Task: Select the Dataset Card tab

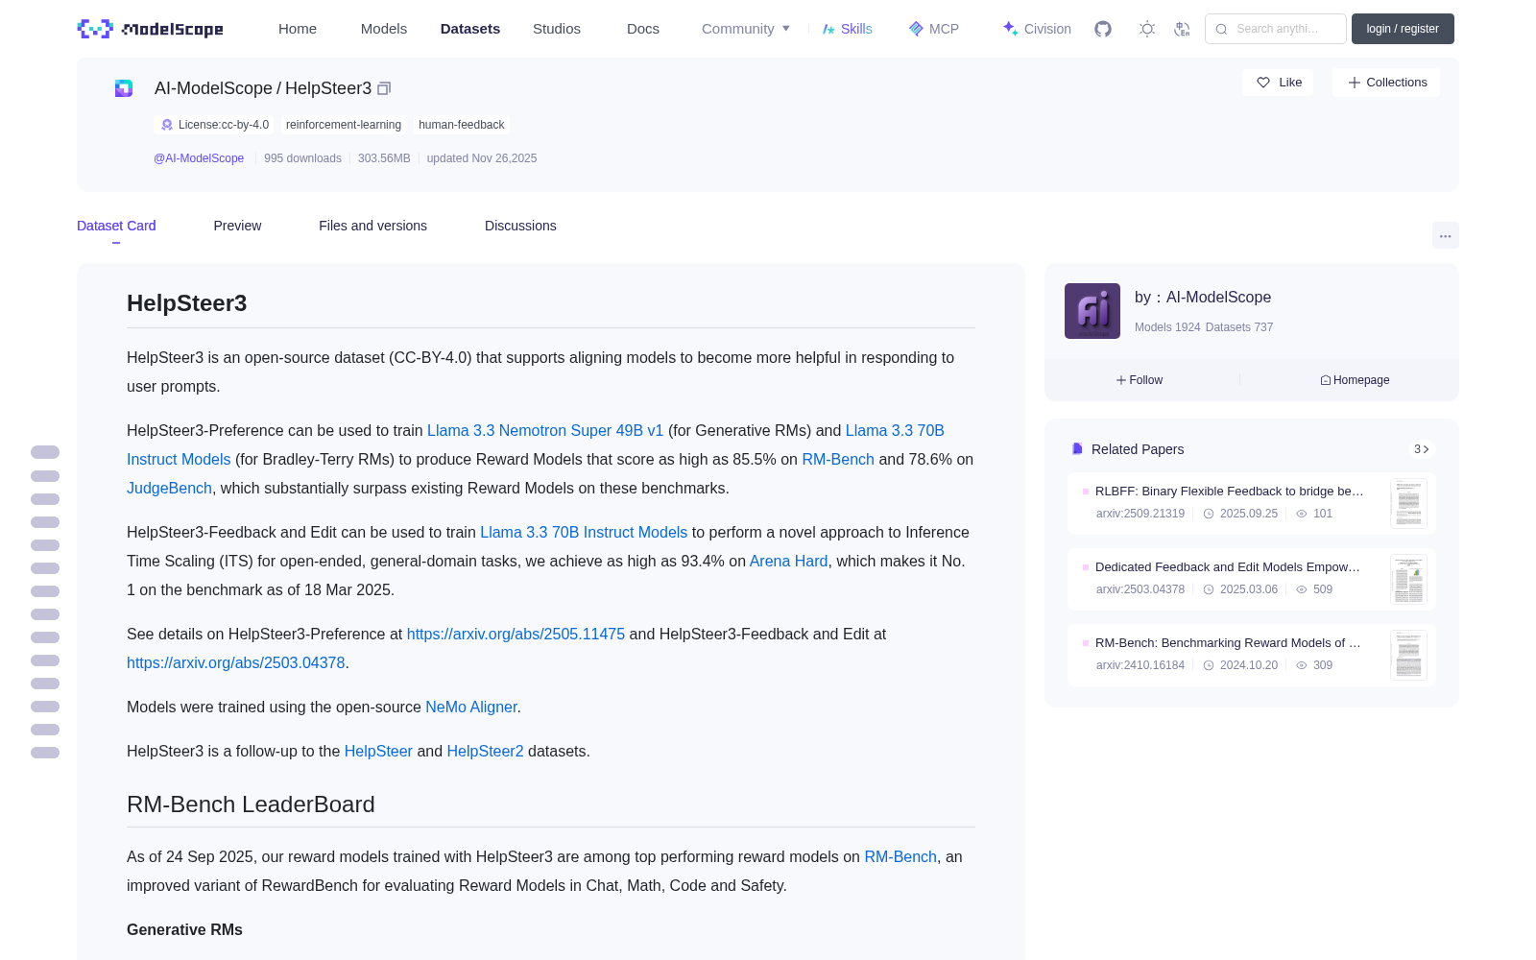Action: pyautogui.click(x=116, y=226)
